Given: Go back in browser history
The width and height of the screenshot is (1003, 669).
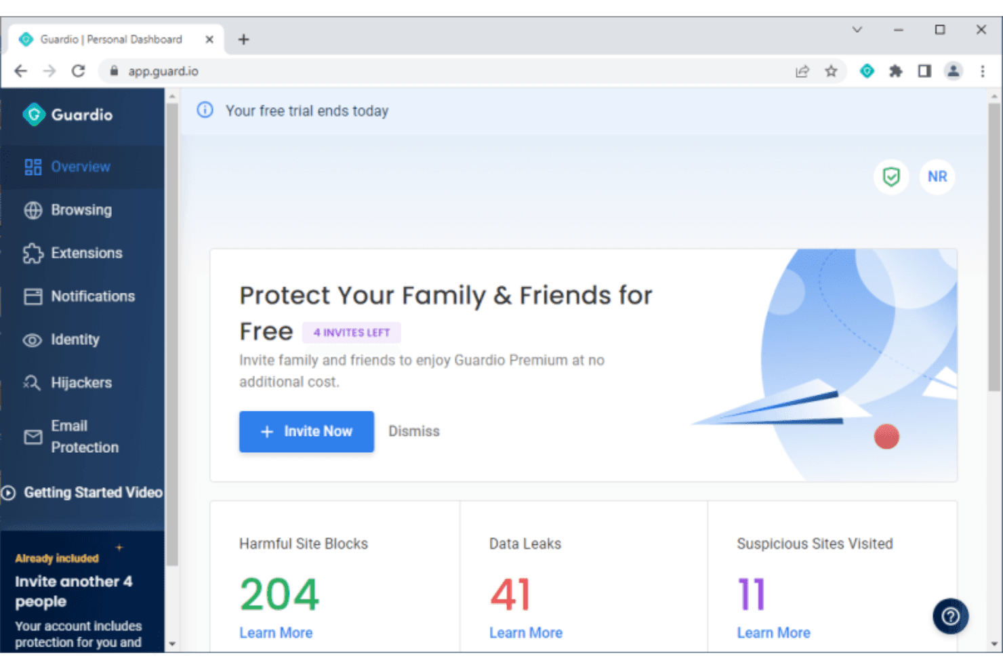Looking at the screenshot, I should [x=21, y=71].
